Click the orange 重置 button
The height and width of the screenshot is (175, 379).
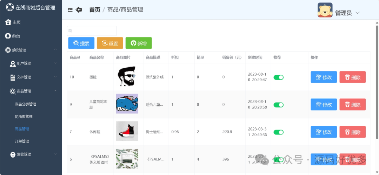(x=110, y=43)
